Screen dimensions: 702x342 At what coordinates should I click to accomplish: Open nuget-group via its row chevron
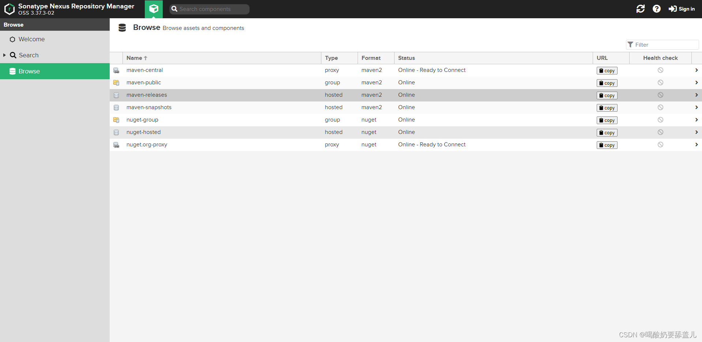tap(697, 120)
